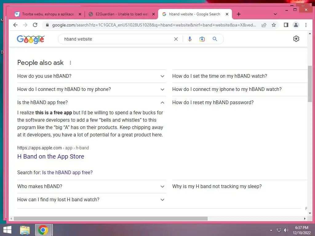The width and height of the screenshot is (315, 236).
Task: Open the tab search dropdown
Action: pos(275,14)
